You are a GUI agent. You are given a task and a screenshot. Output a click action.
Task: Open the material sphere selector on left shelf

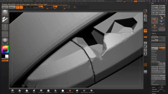[5, 41]
